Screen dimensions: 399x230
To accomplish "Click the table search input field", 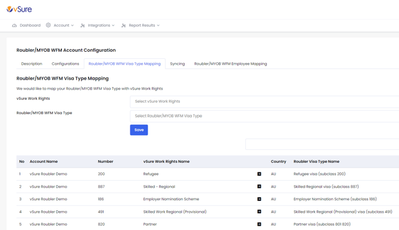I will tap(322, 144).
